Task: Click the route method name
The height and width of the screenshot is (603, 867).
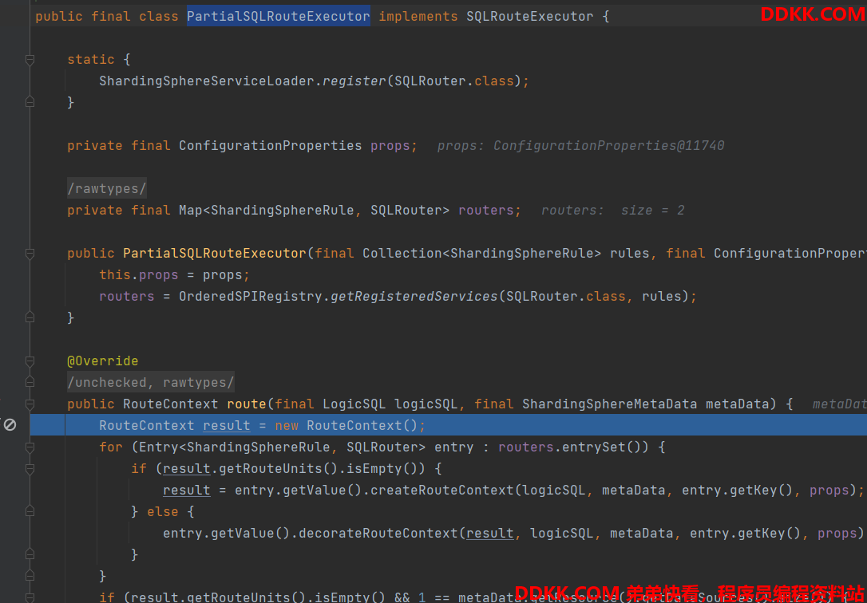Action: [247, 404]
